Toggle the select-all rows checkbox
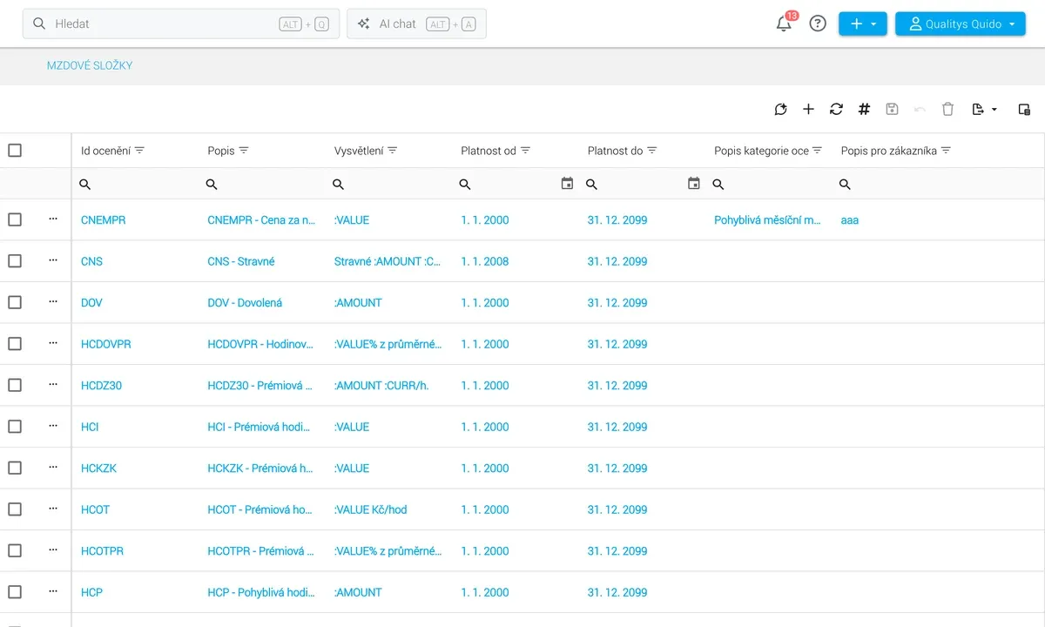The height and width of the screenshot is (627, 1045). pos(15,151)
